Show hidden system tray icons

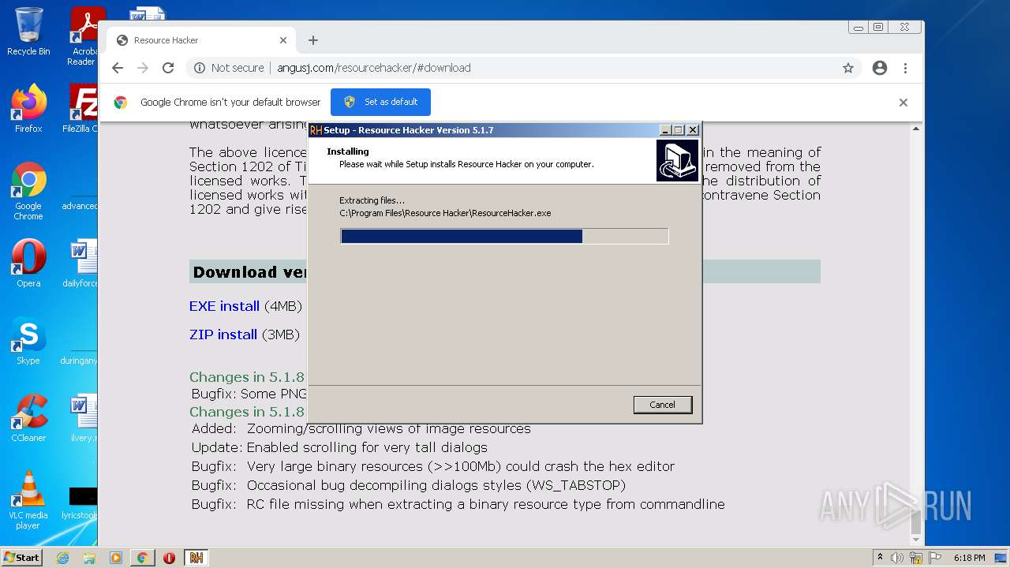881,558
